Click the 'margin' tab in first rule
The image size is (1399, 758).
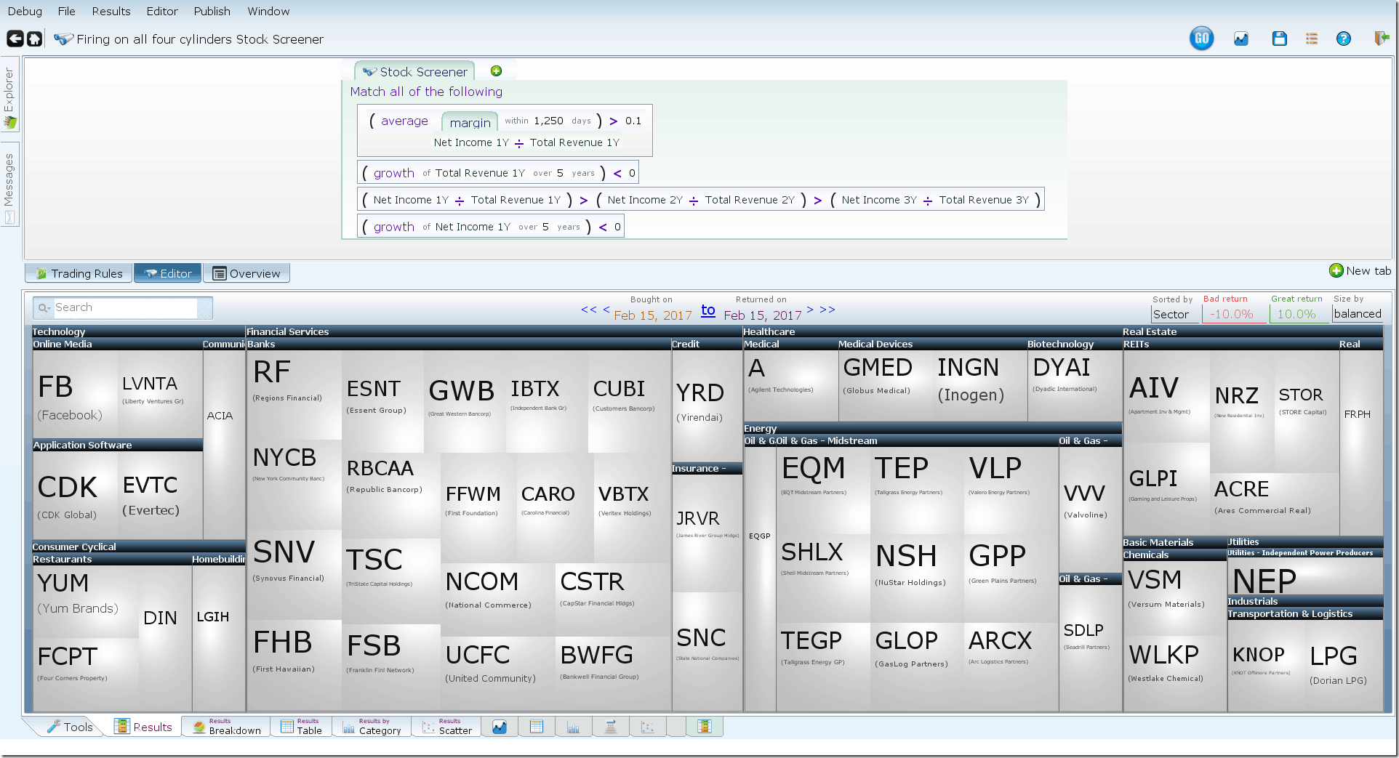click(470, 122)
